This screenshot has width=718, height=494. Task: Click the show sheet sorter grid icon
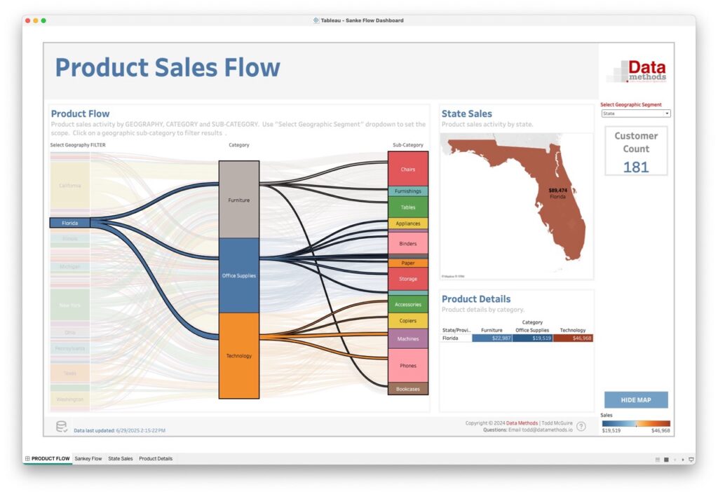(x=657, y=459)
